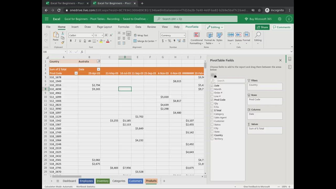Pick the yellow fill color swatch

(101, 41)
